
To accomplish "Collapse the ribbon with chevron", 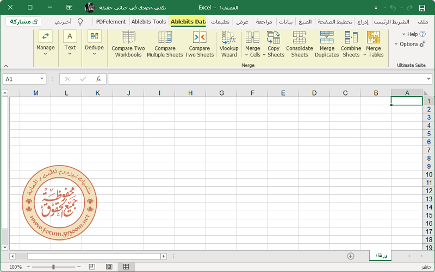I will coord(5,66).
